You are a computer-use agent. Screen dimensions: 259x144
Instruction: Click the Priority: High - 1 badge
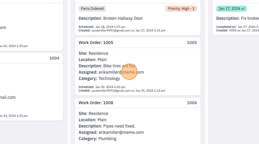pos(181,9)
